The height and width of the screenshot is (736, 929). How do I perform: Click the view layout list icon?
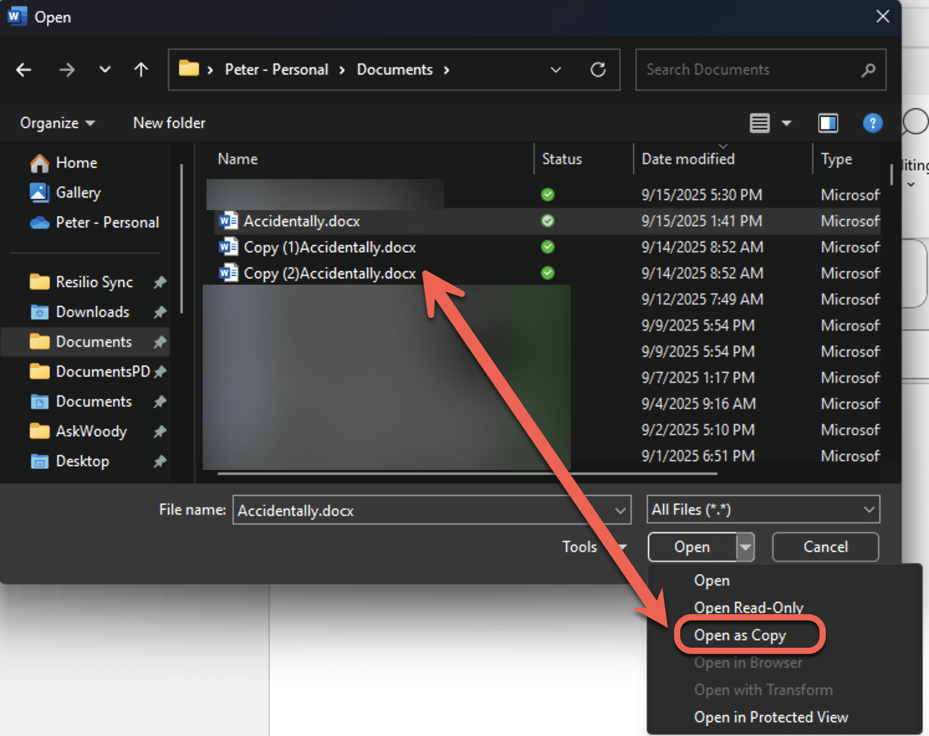point(760,123)
